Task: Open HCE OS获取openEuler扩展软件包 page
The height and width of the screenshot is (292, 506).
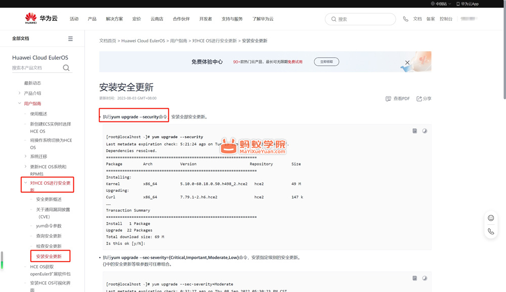Action: click(x=50, y=270)
